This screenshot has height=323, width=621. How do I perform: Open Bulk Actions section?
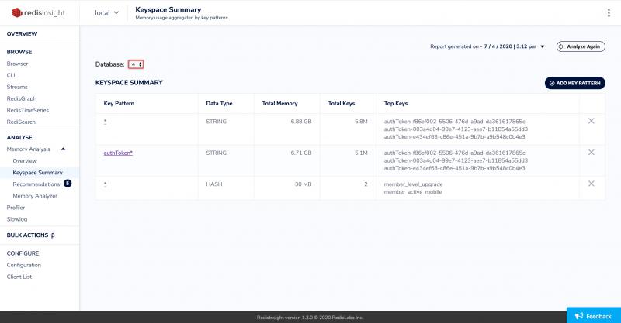click(30, 235)
